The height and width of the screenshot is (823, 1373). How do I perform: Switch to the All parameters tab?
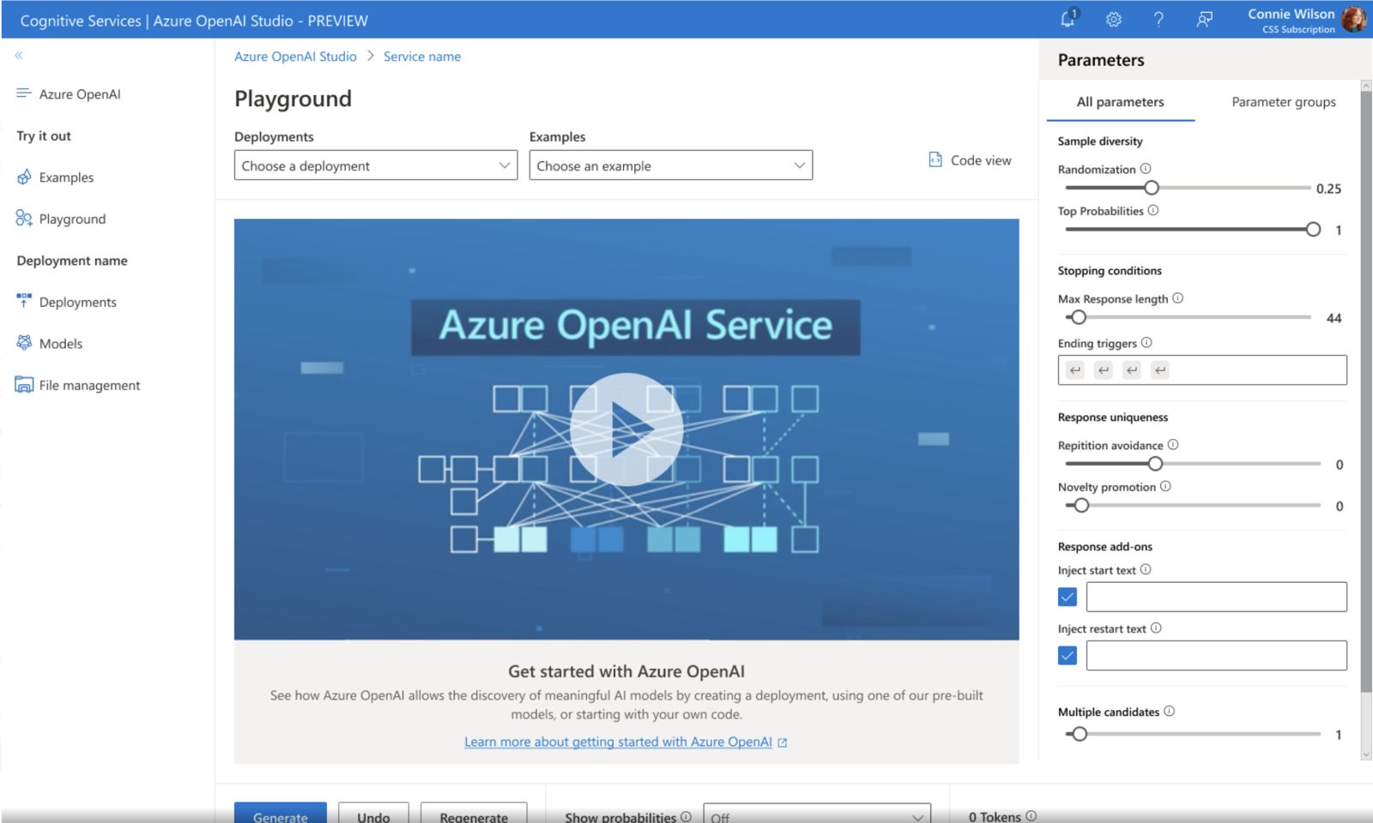pyautogui.click(x=1121, y=102)
